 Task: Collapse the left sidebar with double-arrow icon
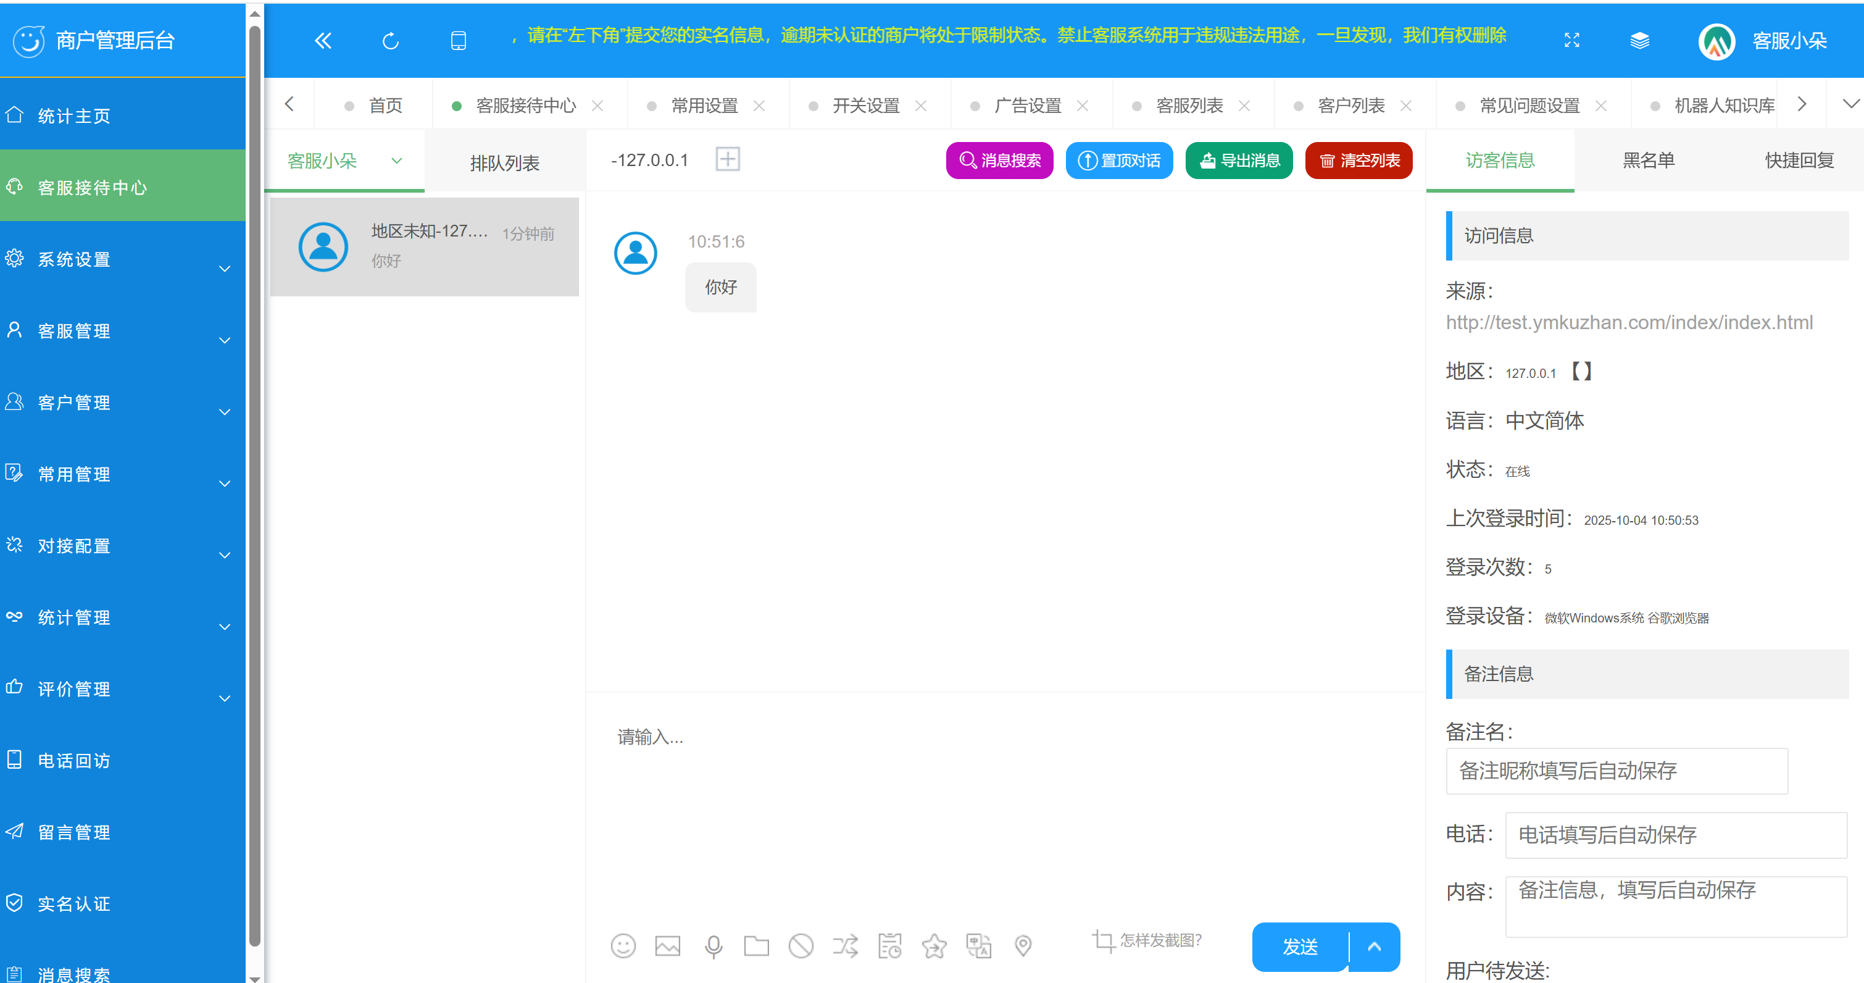(x=323, y=41)
